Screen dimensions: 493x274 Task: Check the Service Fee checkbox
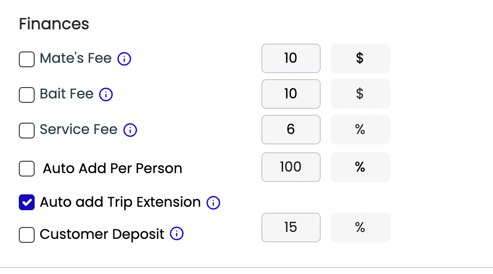pyautogui.click(x=27, y=130)
